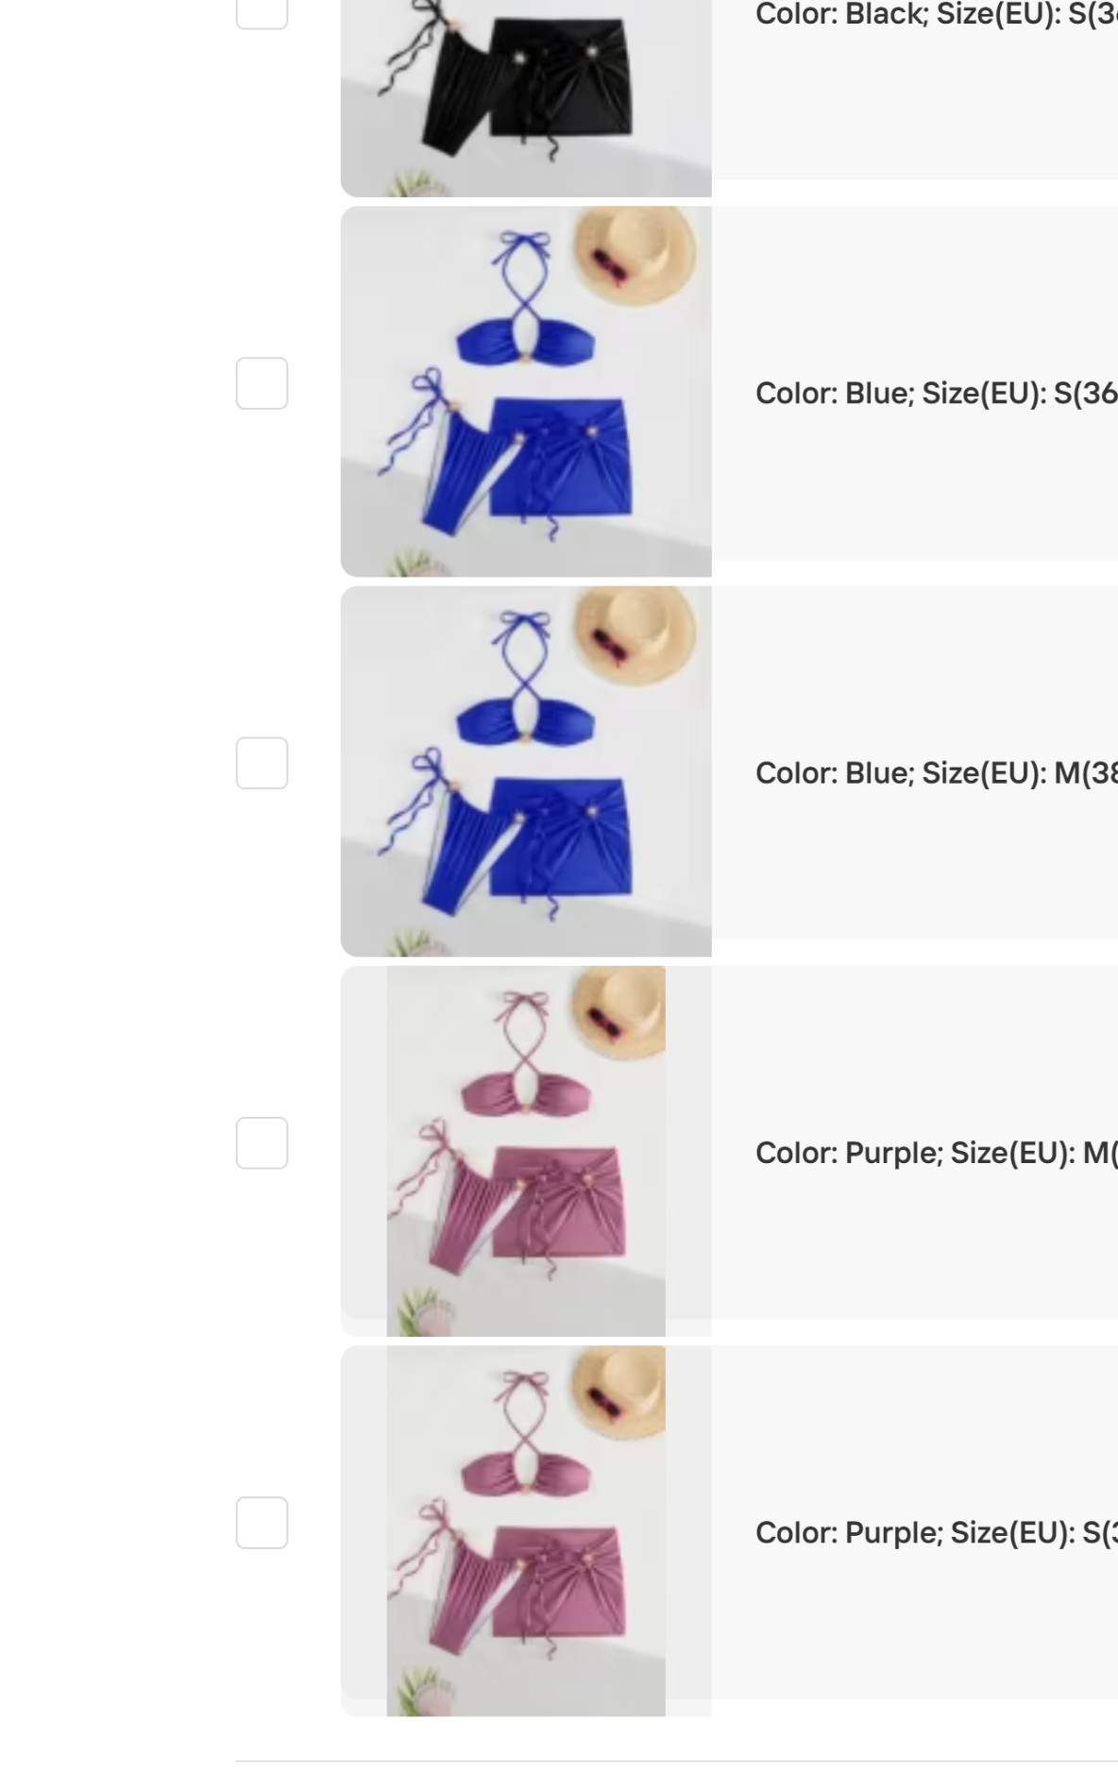View the Purple size M swimsuit thumbnail
Image resolution: width=1118 pixels, height=1772 pixels.
click(526, 1151)
